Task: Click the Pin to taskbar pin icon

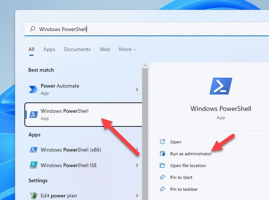Action: pos(162,189)
